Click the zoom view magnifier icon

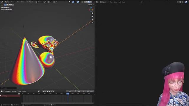[92, 13]
